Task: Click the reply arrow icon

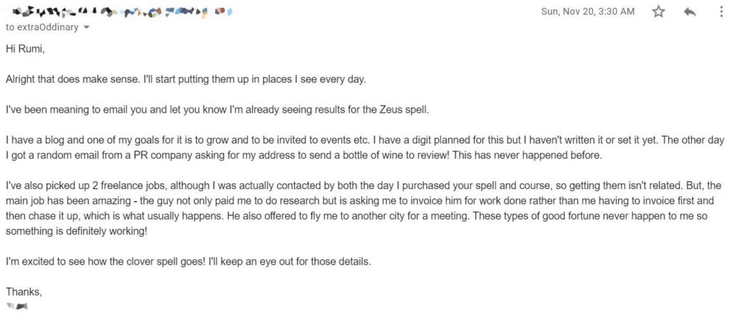Action: [x=690, y=12]
